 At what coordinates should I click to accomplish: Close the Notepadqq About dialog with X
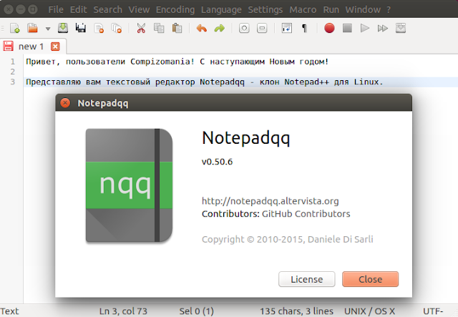65,103
